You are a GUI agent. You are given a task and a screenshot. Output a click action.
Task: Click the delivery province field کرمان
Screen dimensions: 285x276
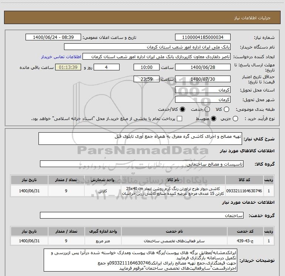(x=203, y=90)
